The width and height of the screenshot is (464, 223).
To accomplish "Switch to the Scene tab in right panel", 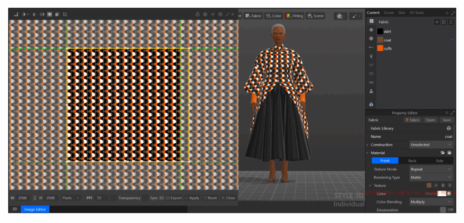I will [x=389, y=13].
